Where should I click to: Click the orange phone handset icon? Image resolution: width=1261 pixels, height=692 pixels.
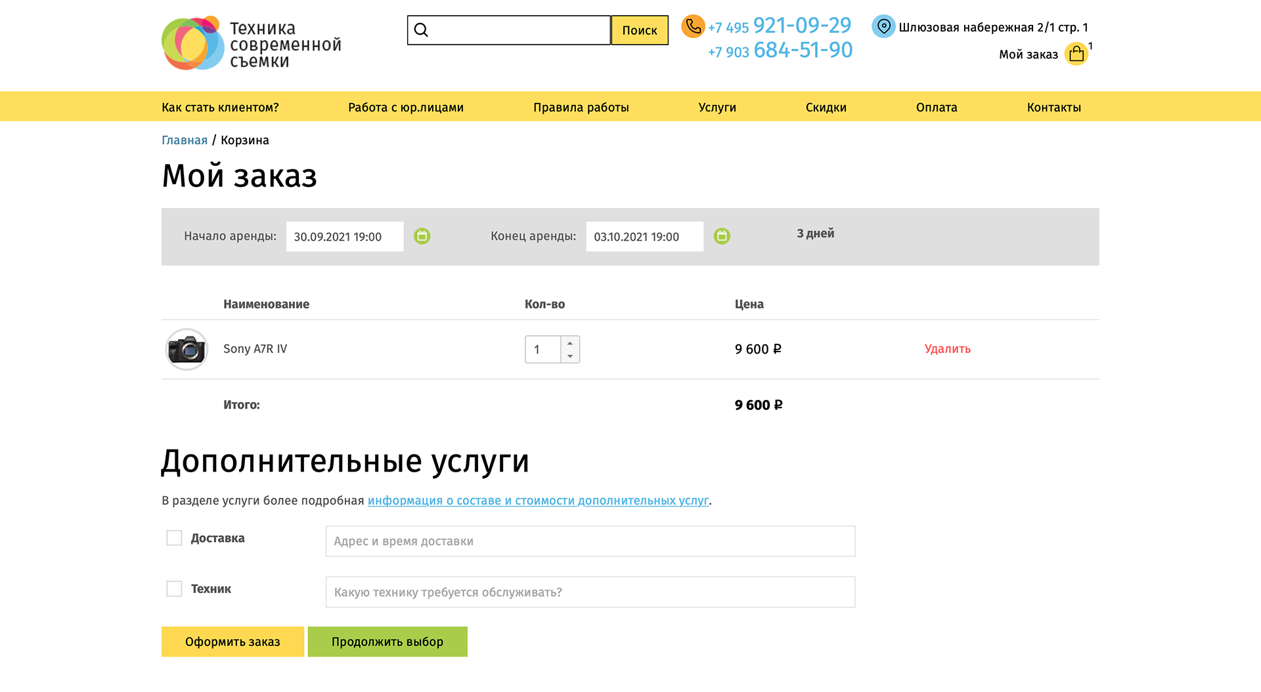tap(693, 26)
